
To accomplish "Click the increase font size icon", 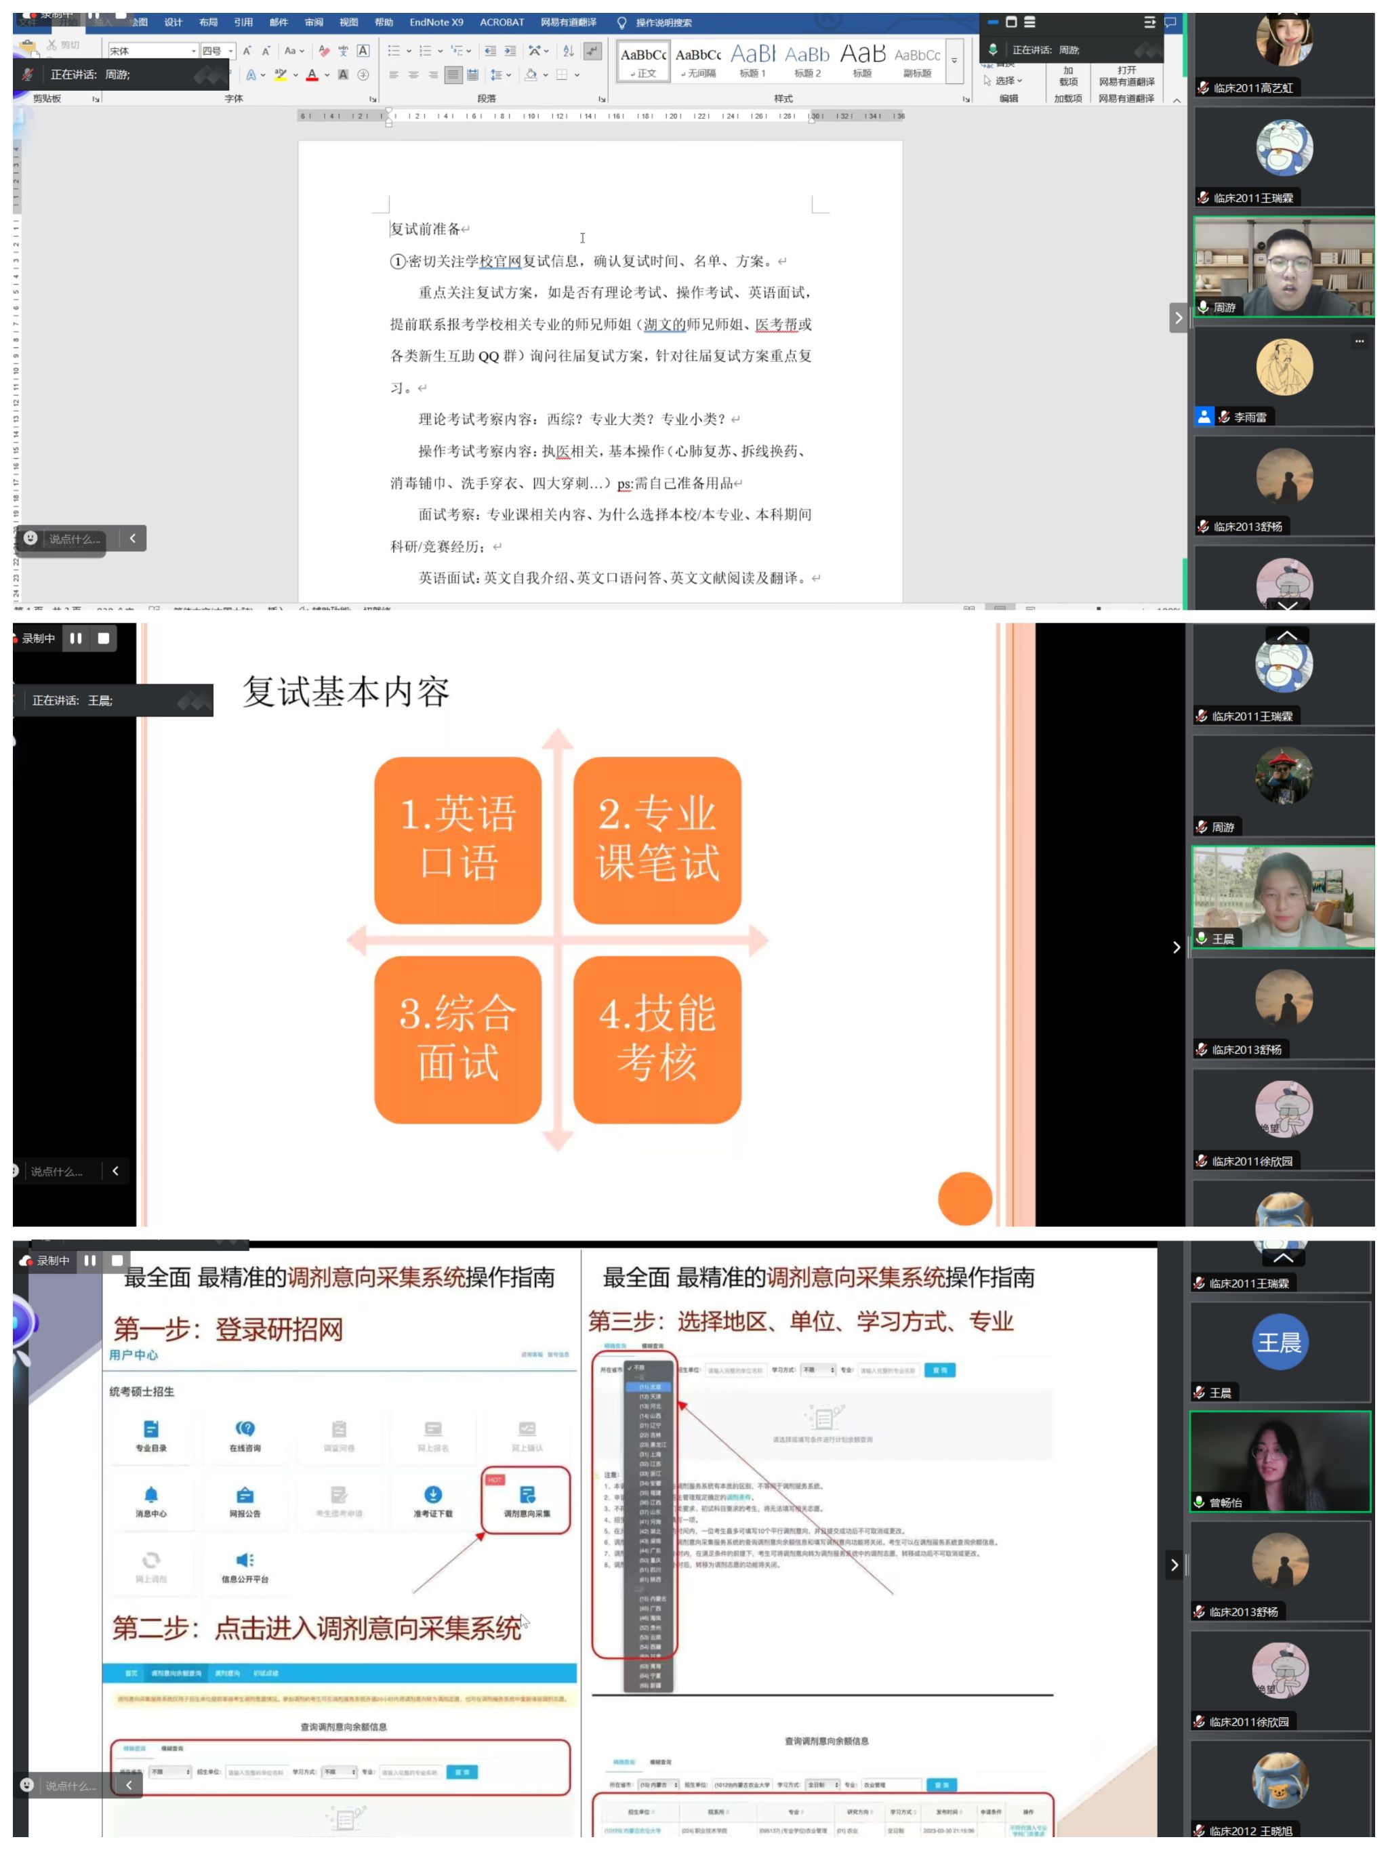I will click(247, 51).
